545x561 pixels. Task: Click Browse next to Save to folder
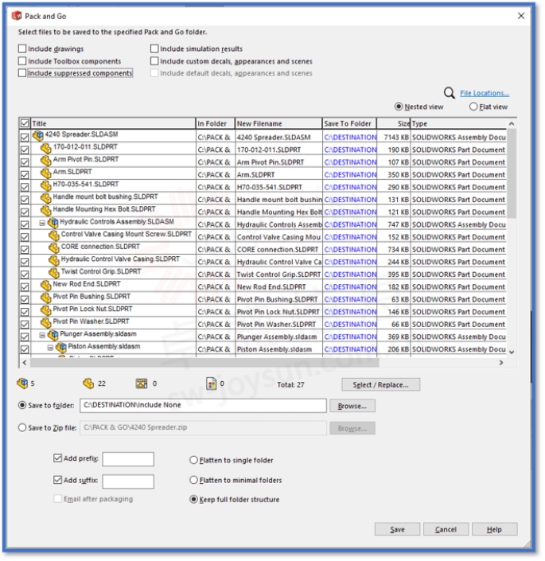click(352, 407)
